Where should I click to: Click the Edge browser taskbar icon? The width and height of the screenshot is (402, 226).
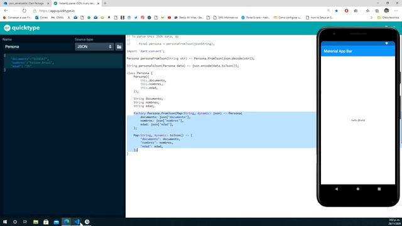67,222
